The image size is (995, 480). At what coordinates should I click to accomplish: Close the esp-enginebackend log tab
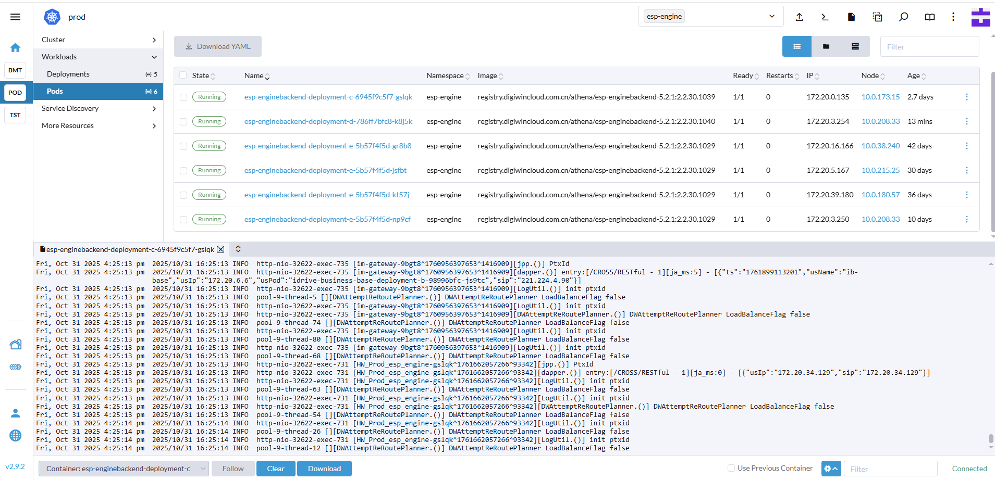[220, 249]
